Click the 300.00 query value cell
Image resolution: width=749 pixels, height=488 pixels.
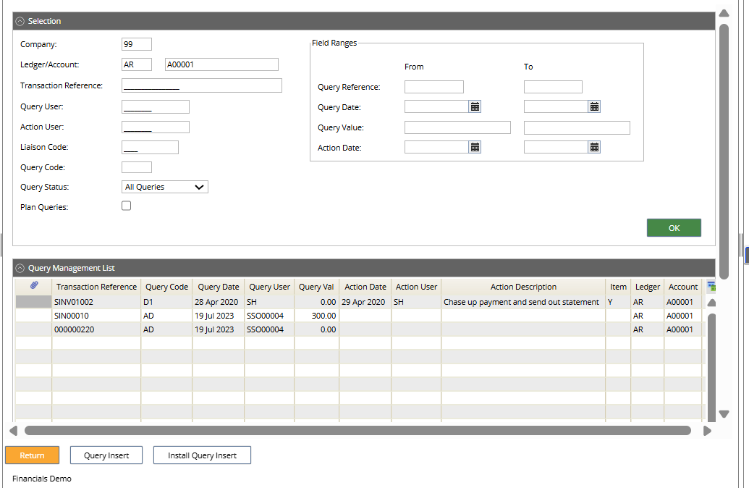pyautogui.click(x=317, y=316)
